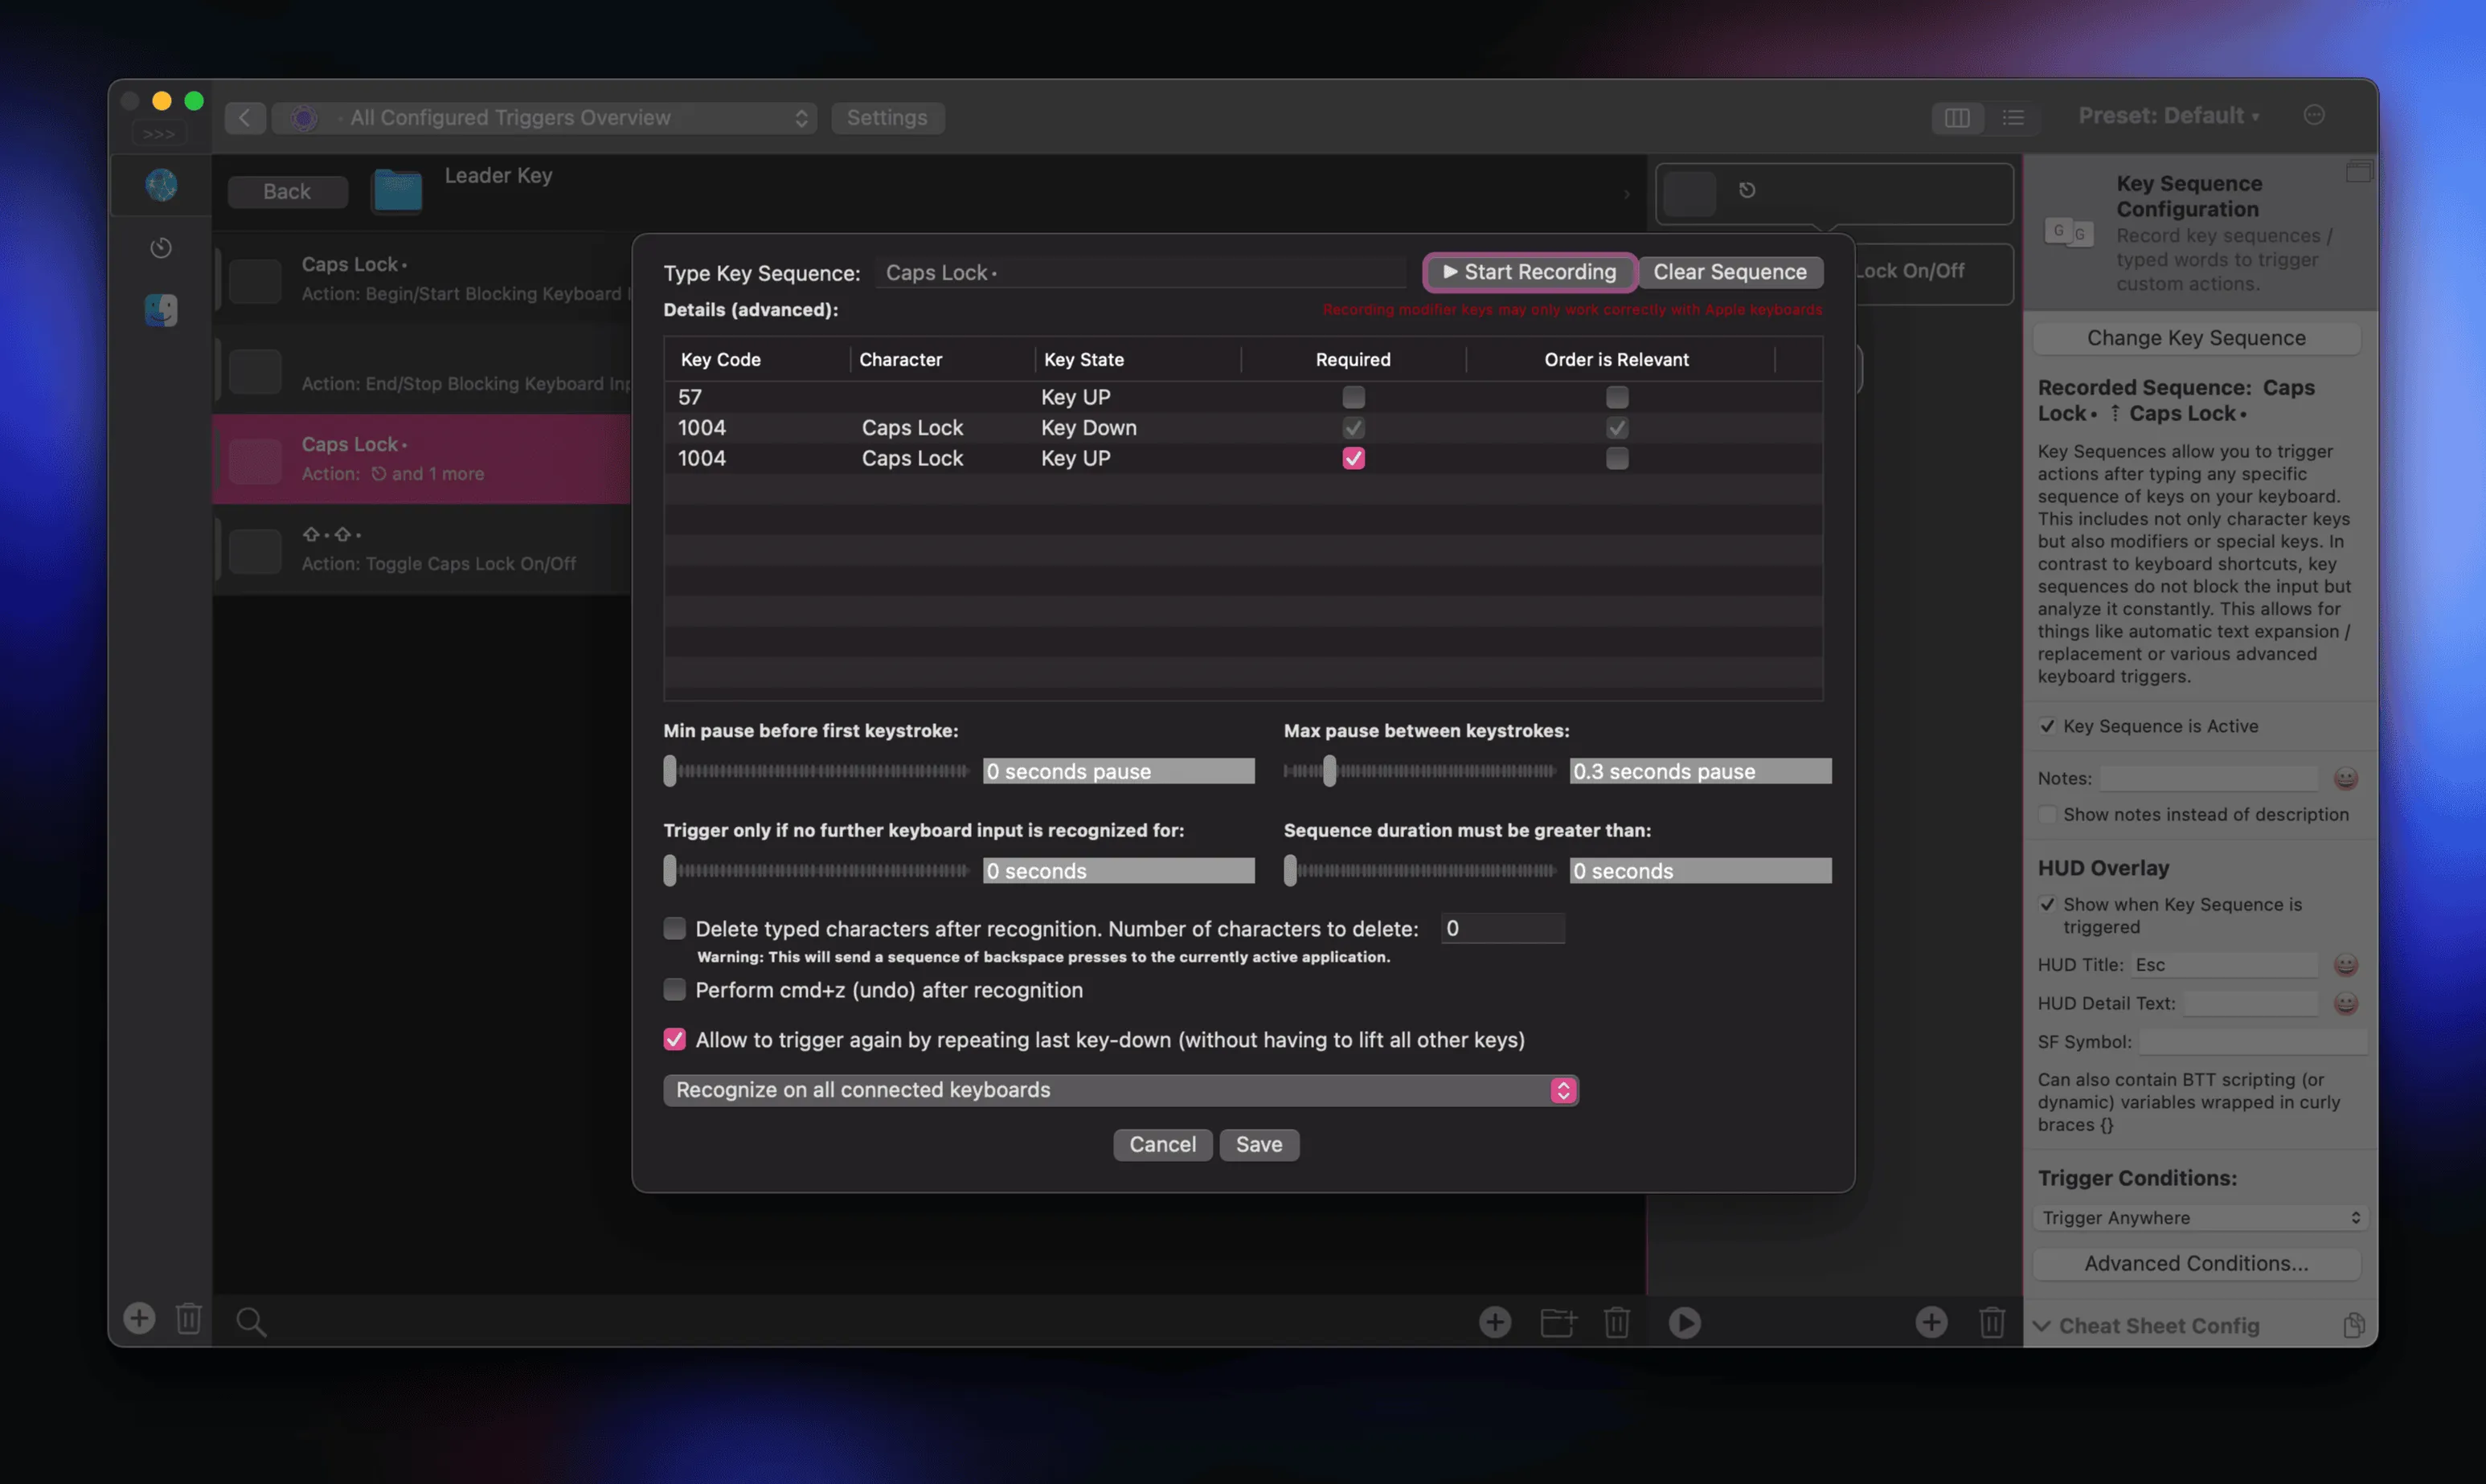Click the add new folder icon
Image resolution: width=2486 pixels, height=1484 pixels.
(x=1557, y=1322)
